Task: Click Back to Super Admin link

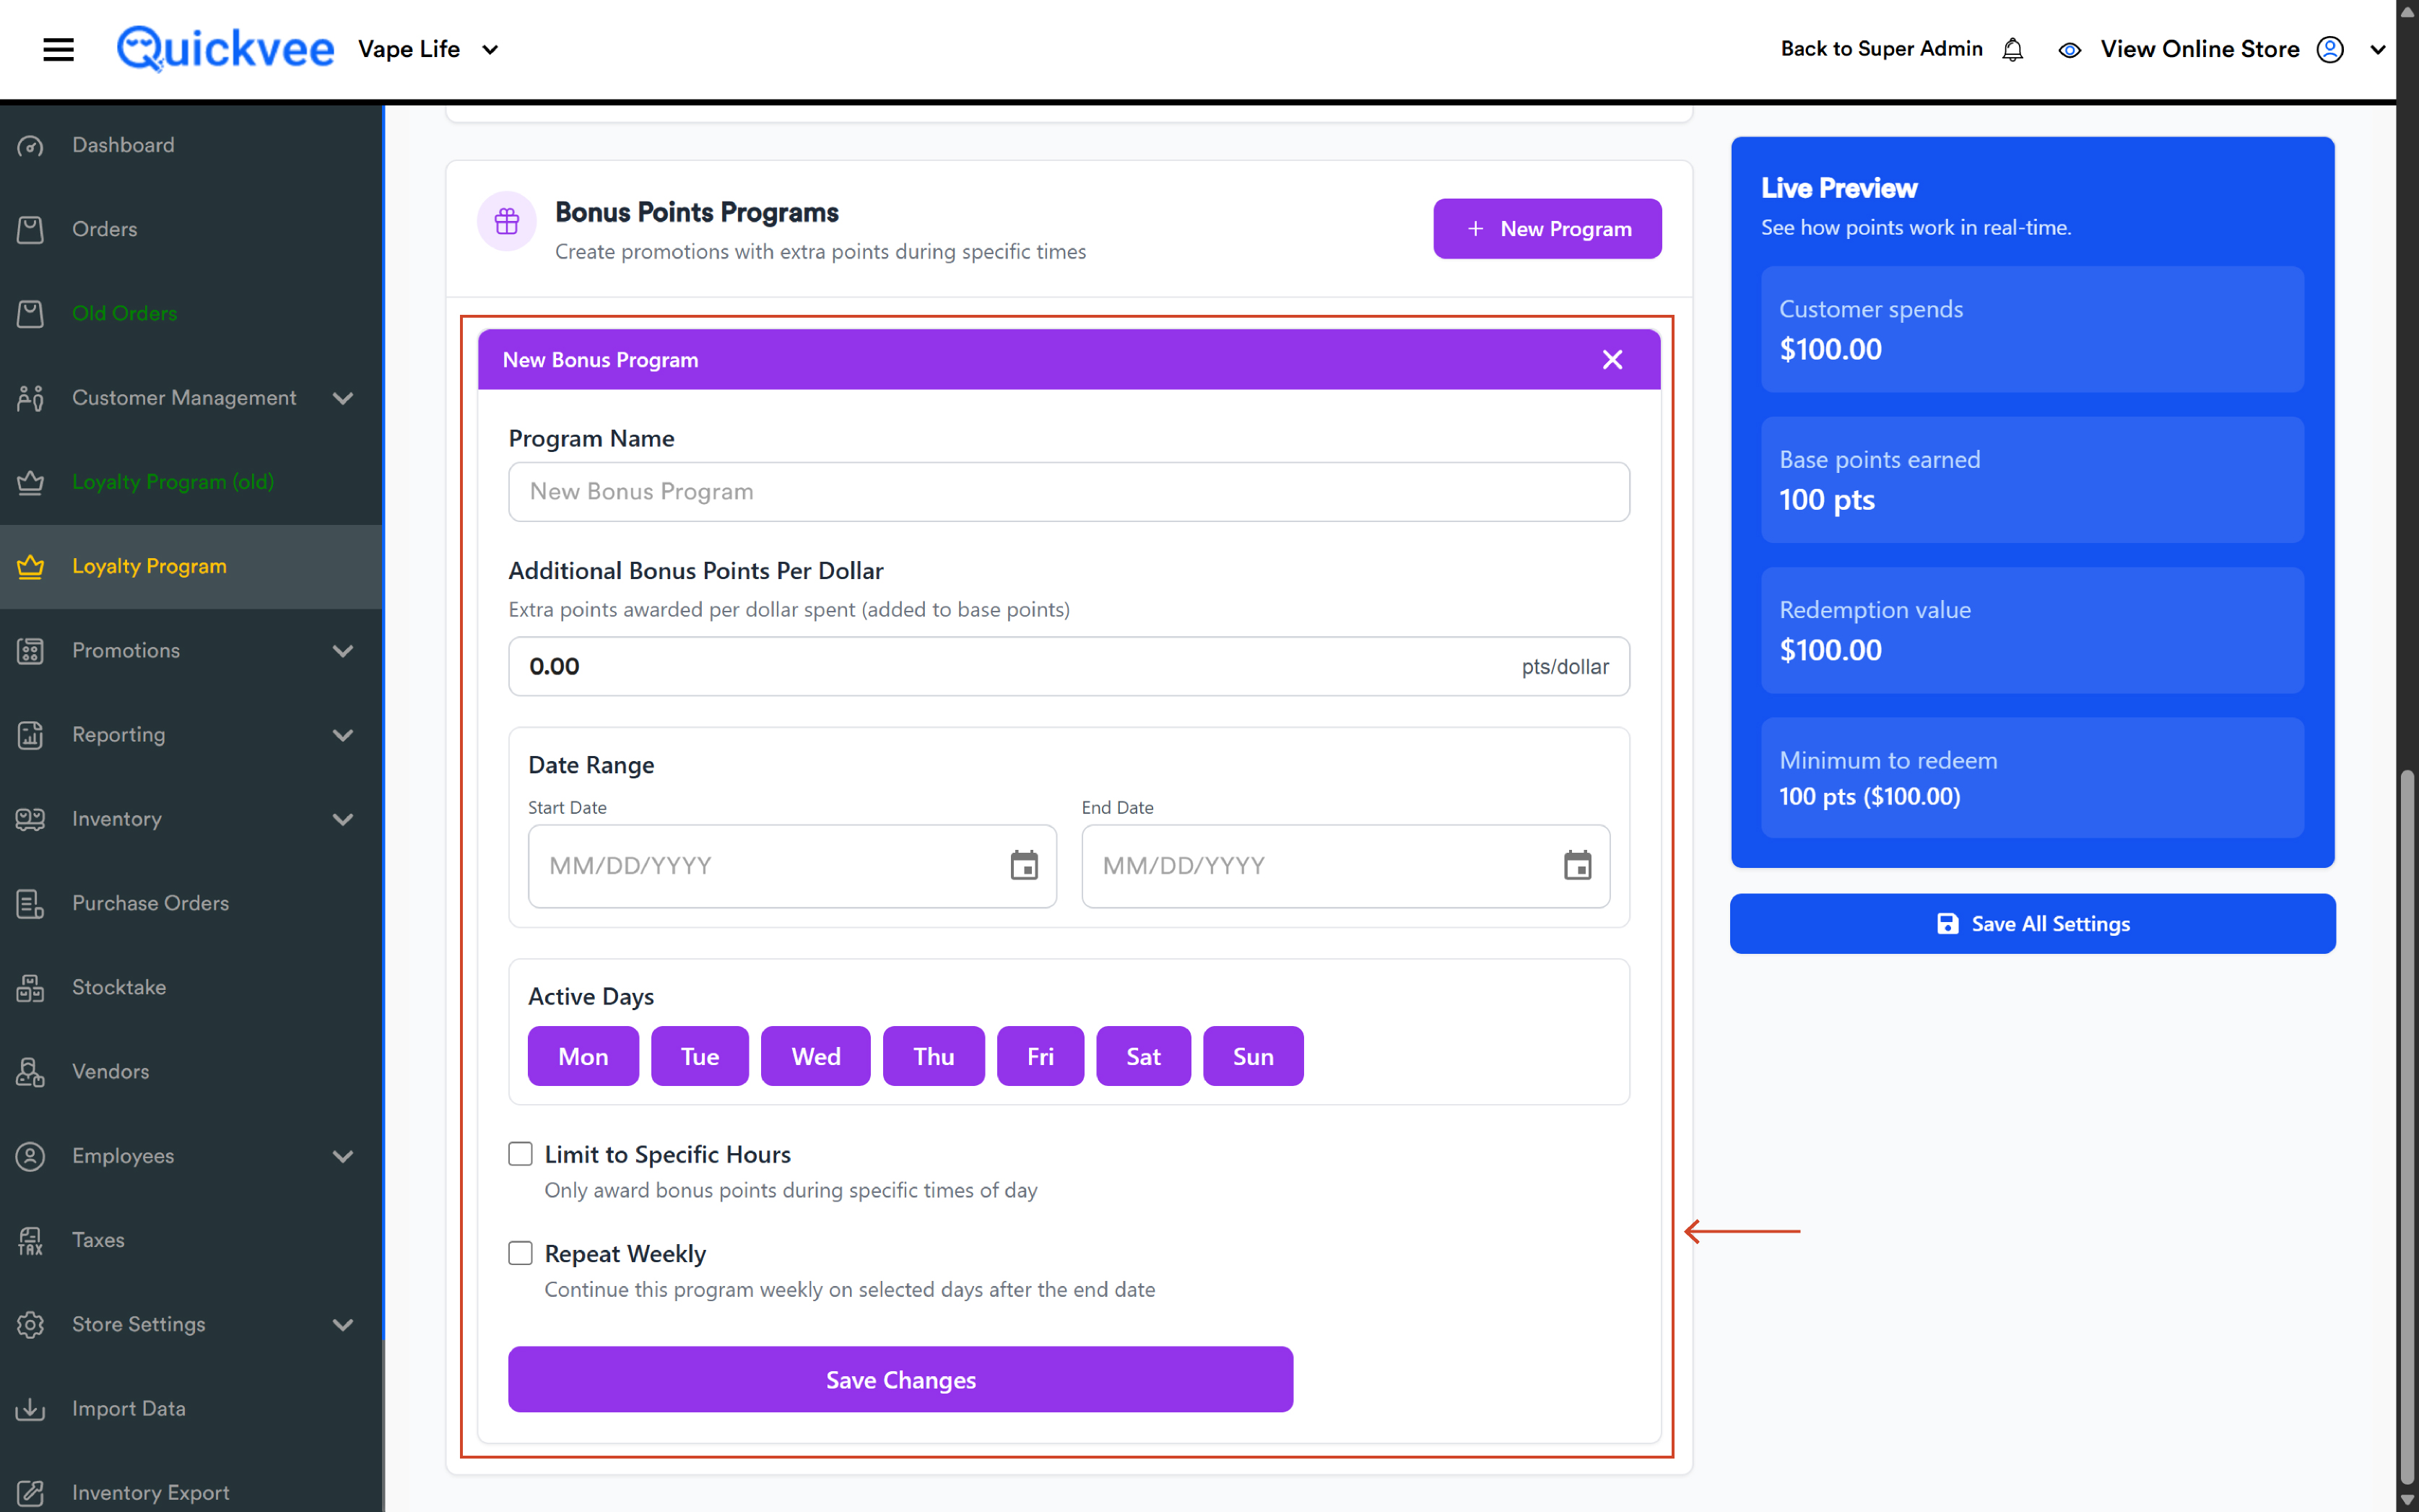Action: point(1881,49)
